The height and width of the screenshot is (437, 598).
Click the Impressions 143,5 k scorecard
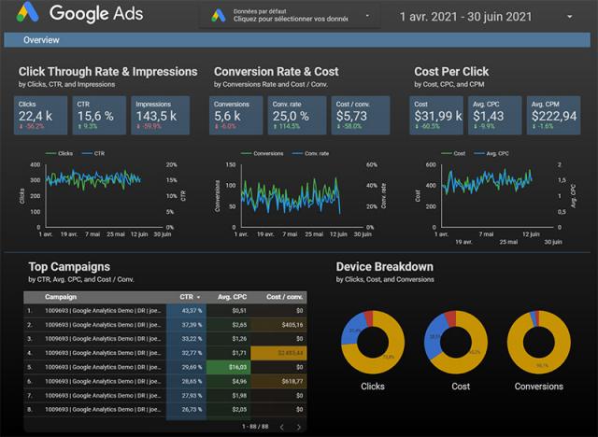pos(160,115)
